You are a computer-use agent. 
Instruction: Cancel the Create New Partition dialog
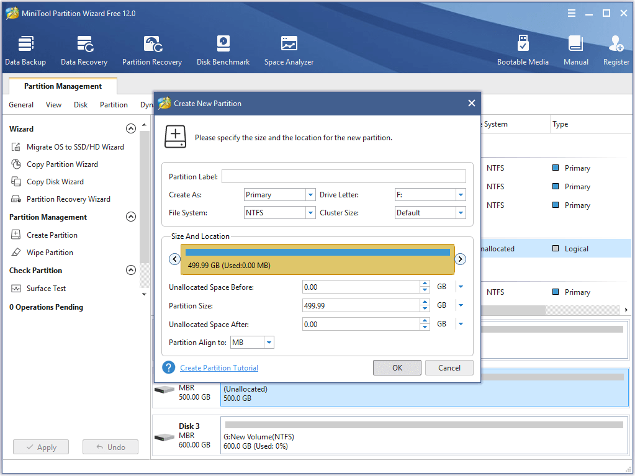click(449, 367)
